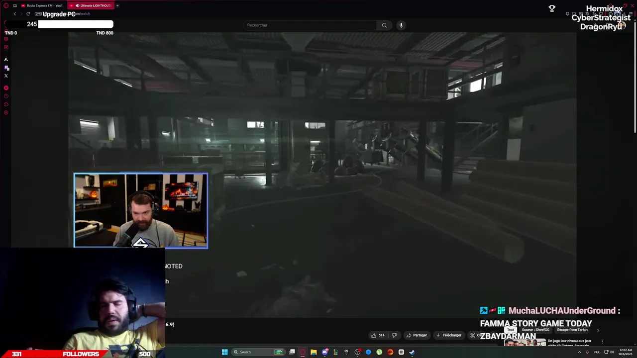Open OBS Studio from the taskbar
This screenshot has width=637, height=358.
[x=357, y=352]
